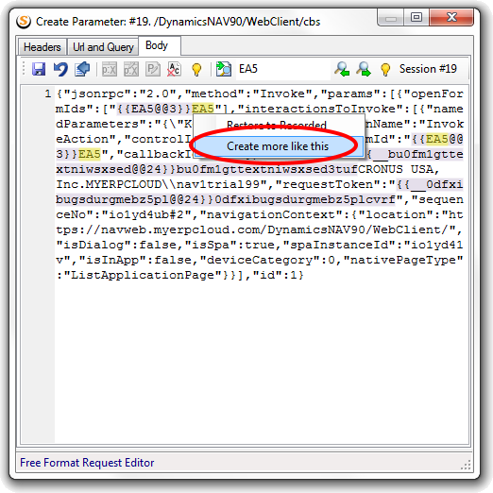Click the Session #19 label
The width and height of the screenshot is (493, 493).
point(428,69)
